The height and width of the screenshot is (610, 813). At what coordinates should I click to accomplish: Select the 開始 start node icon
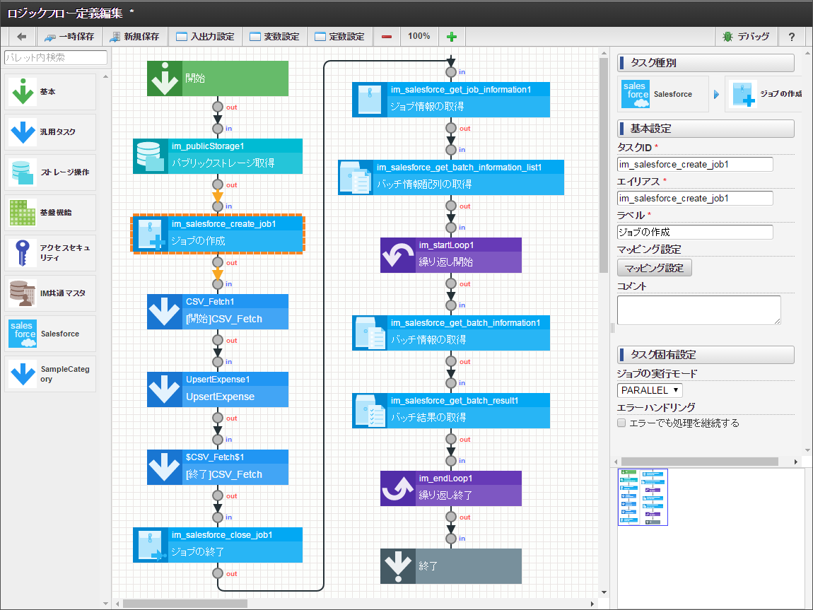165,78
